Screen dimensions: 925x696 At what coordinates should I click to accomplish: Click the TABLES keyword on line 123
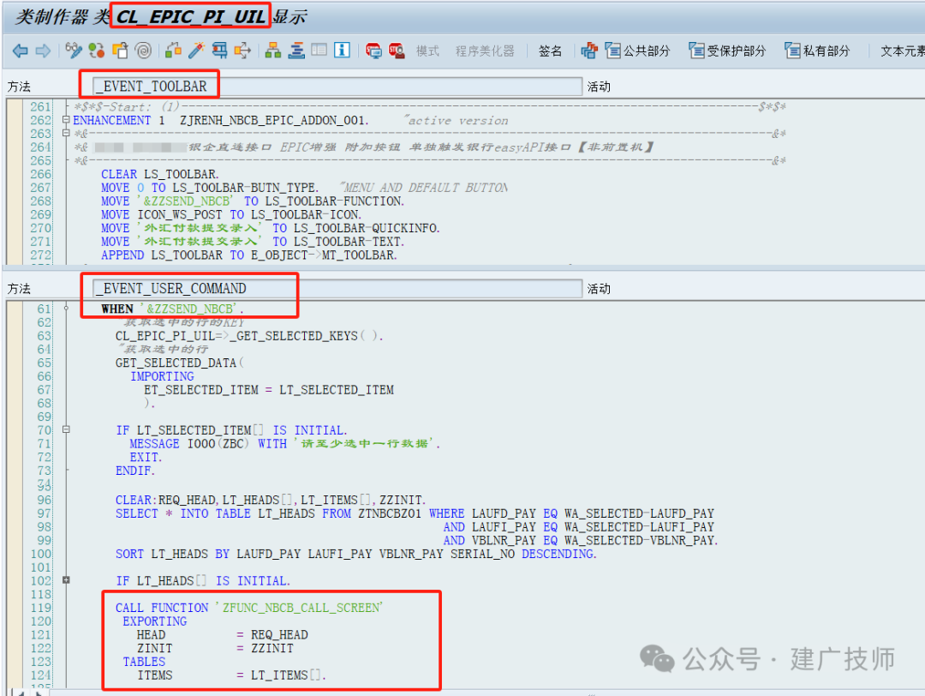pos(144,662)
